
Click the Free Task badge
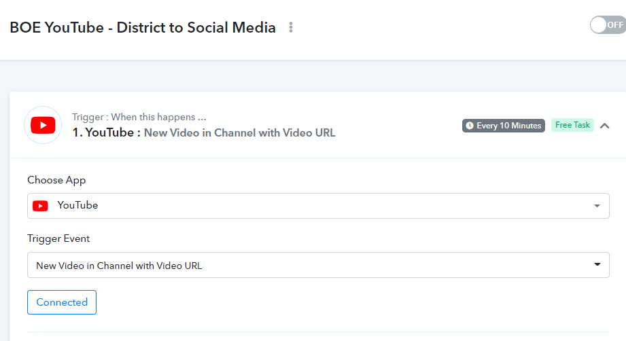click(x=572, y=125)
